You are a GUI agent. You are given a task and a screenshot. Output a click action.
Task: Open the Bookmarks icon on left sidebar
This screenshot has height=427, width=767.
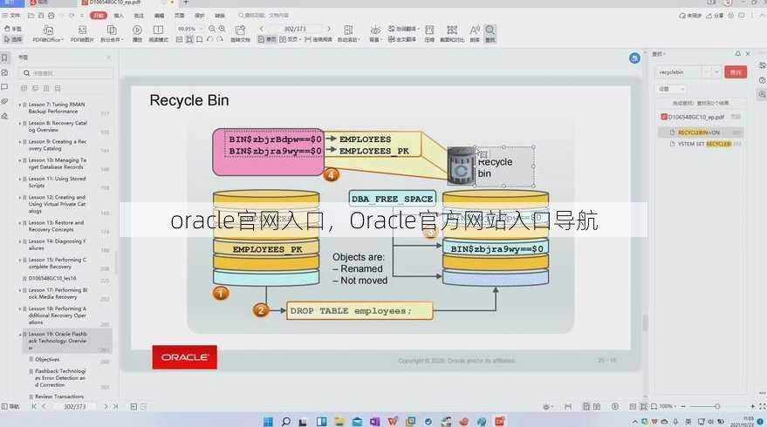point(4,58)
